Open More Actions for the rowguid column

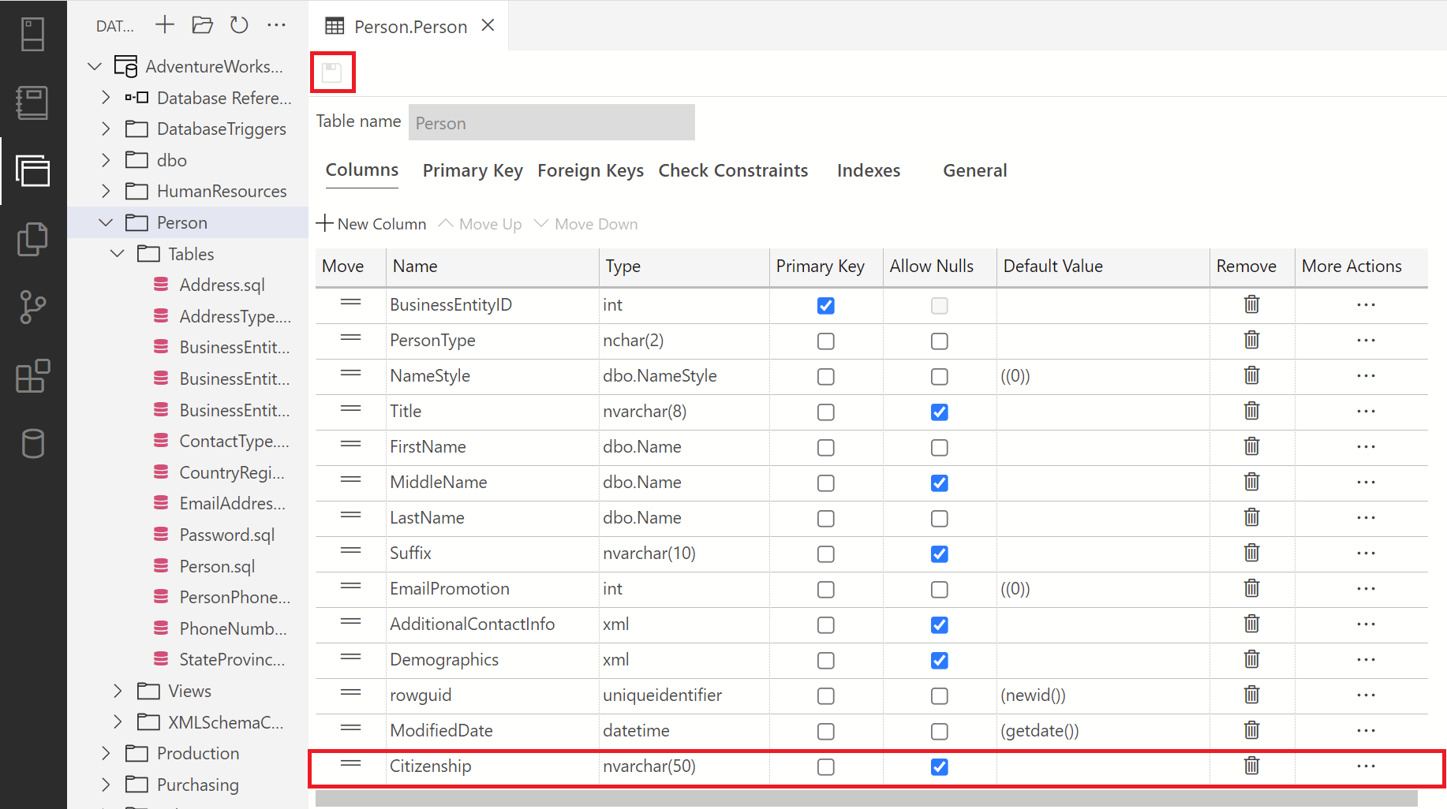(x=1366, y=695)
